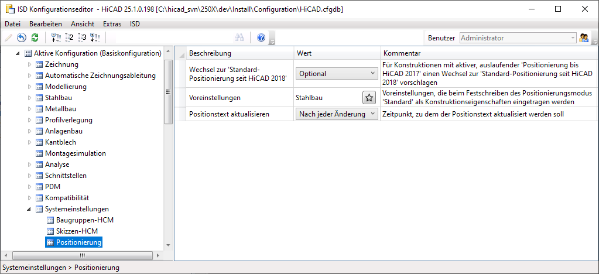Viewport: 599px width, 274px height.
Task: Select Skizzen-HCM in the tree
Action: (77, 231)
